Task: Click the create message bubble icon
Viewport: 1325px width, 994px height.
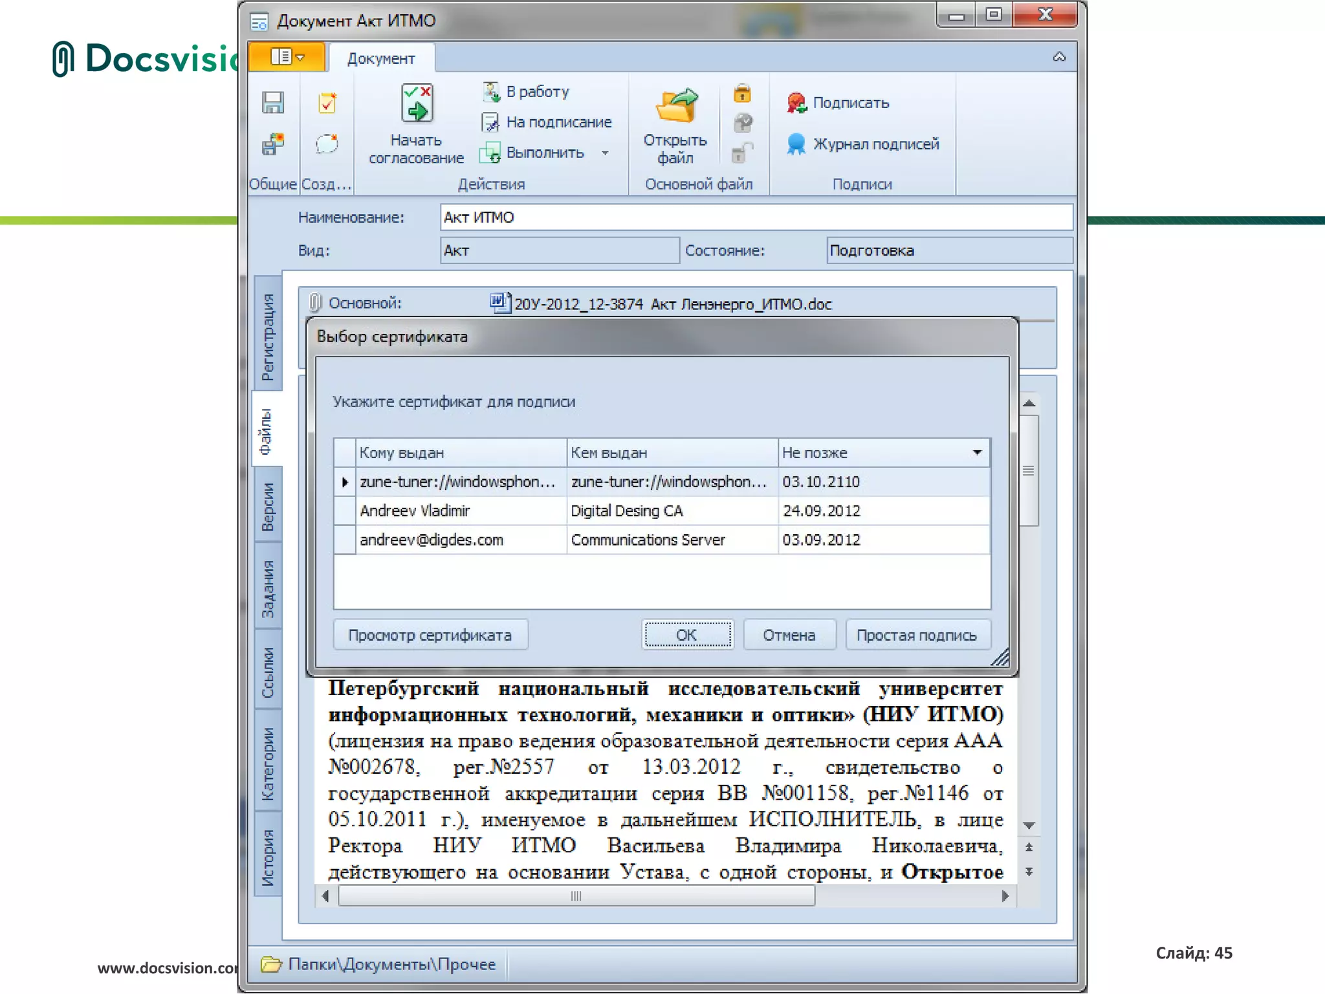Action: [x=327, y=144]
